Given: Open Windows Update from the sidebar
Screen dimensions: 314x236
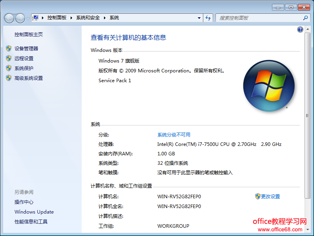Looking at the screenshot, I should pyautogui.click(x=34, y=212).
